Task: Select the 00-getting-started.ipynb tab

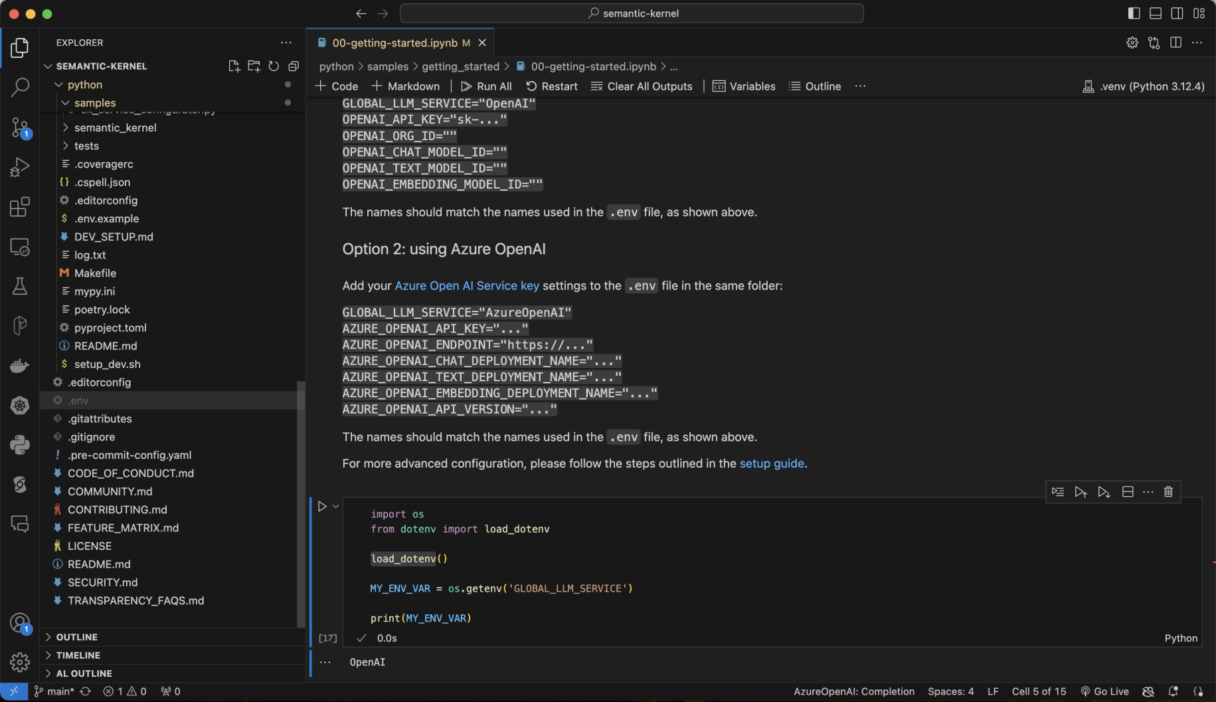Action: (394, 43)
